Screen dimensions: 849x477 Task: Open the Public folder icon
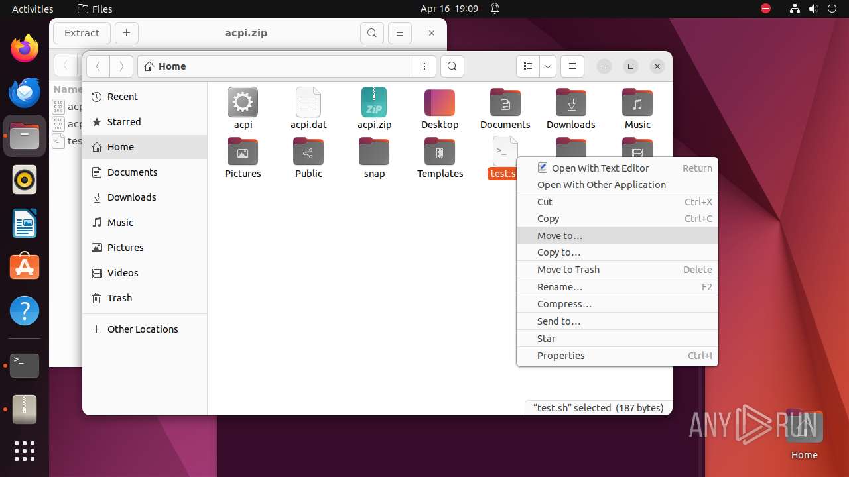click(x=308, y=152)
